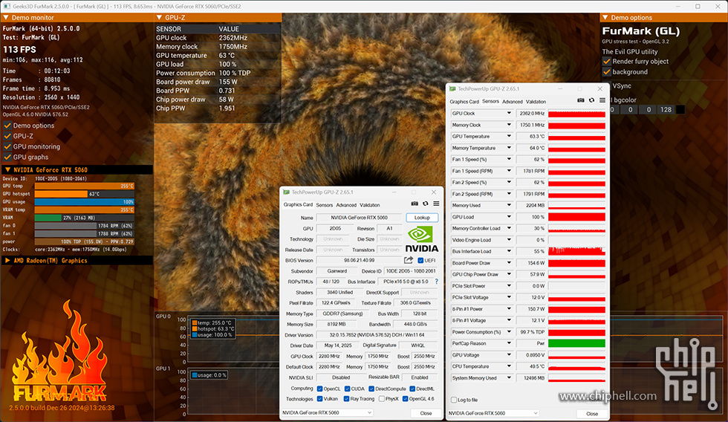The height and width of the screenshot is (422, 728).
Task: Click the 113 FPS readout in Demo monitor
Action: [x=19, y=49]
